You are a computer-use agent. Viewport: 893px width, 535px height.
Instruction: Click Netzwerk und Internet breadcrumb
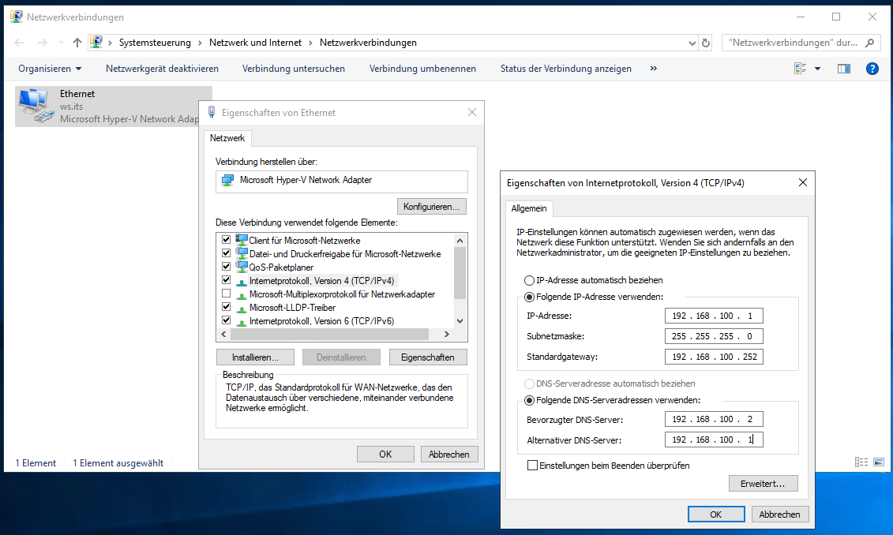(x=255, y=43)
